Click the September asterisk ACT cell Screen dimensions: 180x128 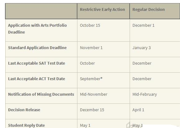click(x=91, y=79)
